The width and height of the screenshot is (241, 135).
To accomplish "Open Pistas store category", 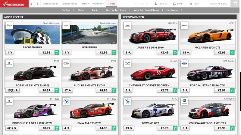I will point(81,10).
